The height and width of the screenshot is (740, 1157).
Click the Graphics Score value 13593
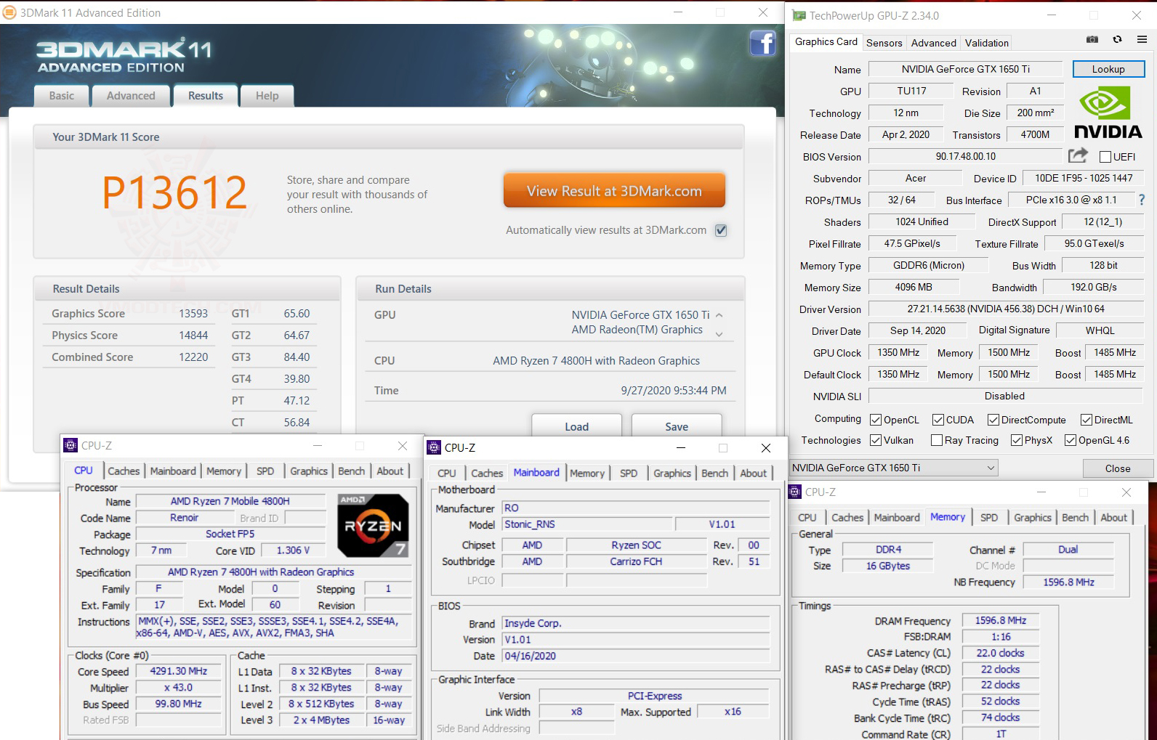tap(193, 314)
